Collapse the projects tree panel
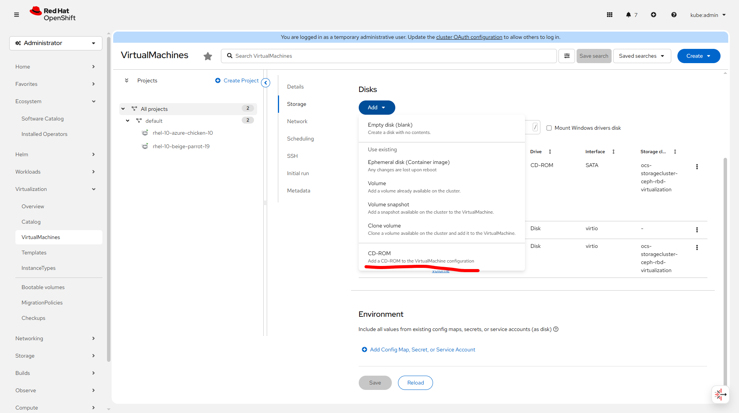The width and height of the screenshot is (739, 413). 266,83
